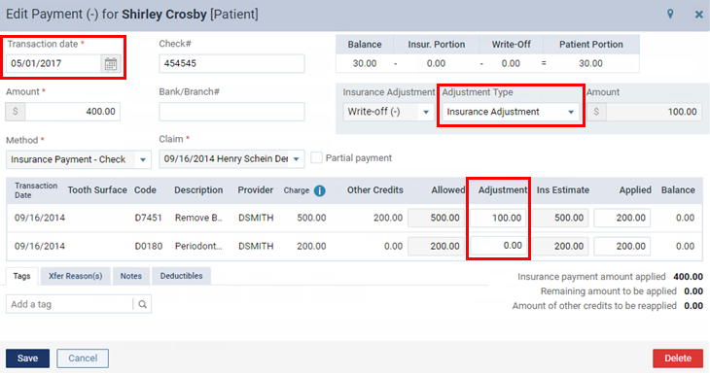Click the location pin icon in header
710x374 pixels.
pyautogui.click(x=670, y=14)
